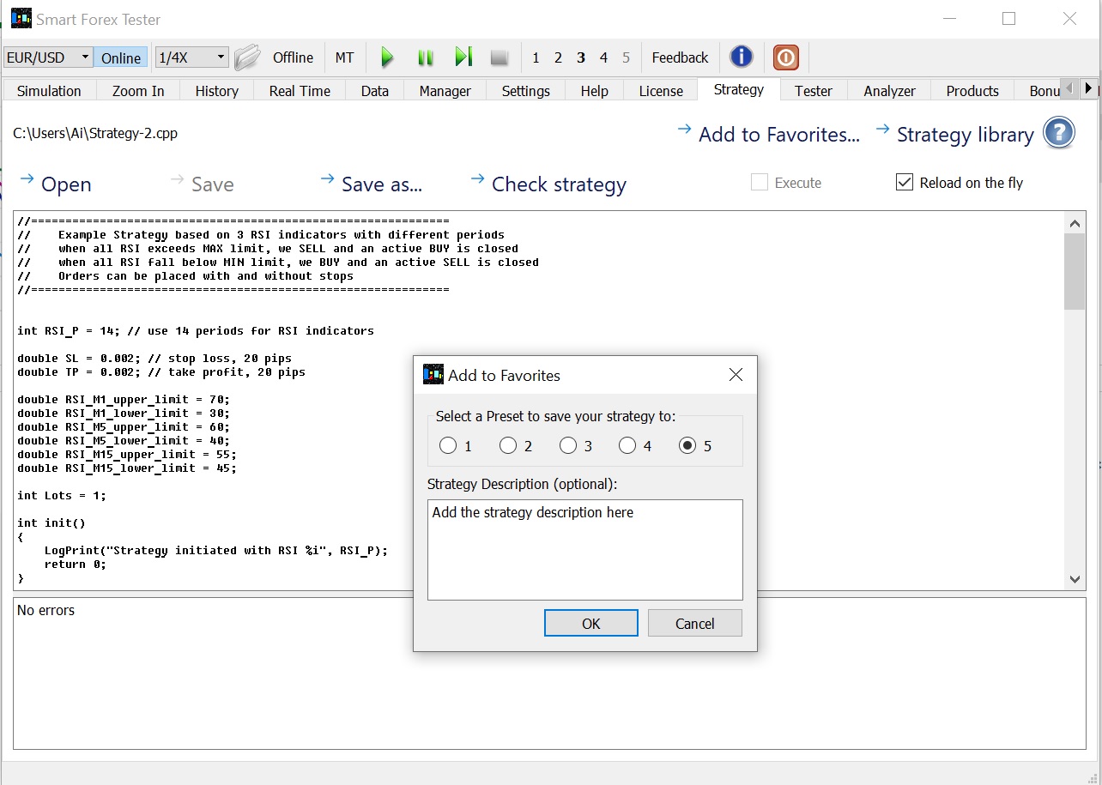
Task: Select preset 3 radio button
Action: coord(568,446)
